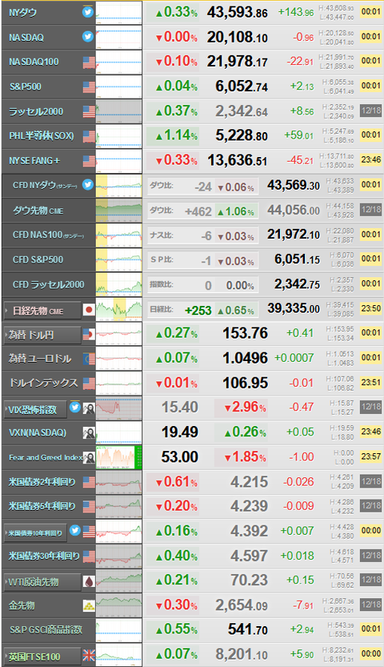Click the gold bars icon beside 金先物
The width and height of the screenshot is (384, 667).
pyautogui.click(x=89, y=605)
